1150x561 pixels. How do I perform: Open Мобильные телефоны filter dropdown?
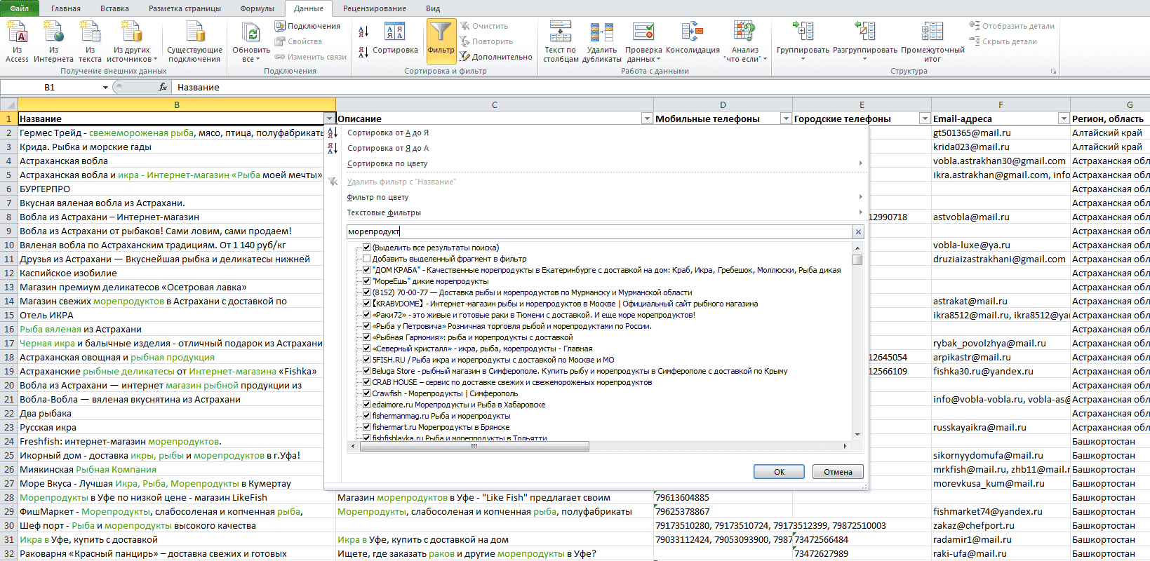click(786, 119)
